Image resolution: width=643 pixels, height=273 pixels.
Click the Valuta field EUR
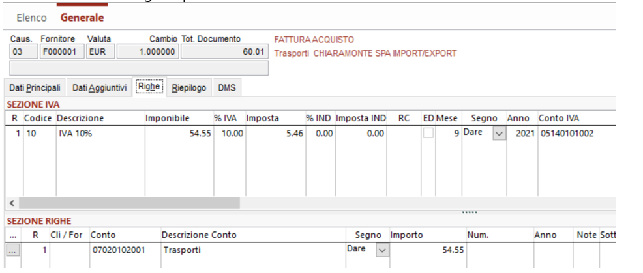(x=100, y=52)
